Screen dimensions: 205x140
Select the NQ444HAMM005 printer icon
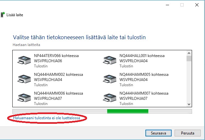pos(109,79)
